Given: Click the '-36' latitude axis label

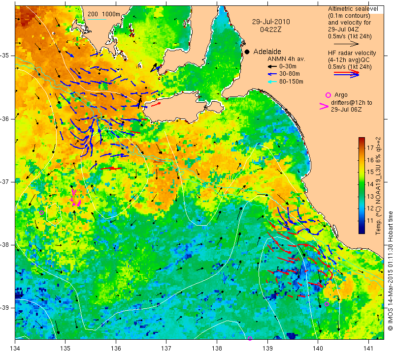Looking at the screenshot, I should coord(5,118).
